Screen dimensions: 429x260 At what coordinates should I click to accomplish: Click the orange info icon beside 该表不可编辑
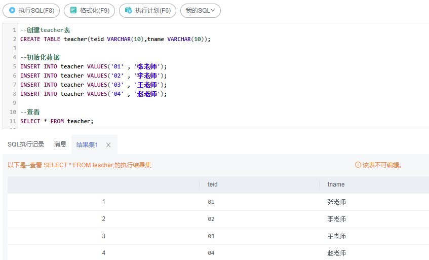[x=358, y=165]
